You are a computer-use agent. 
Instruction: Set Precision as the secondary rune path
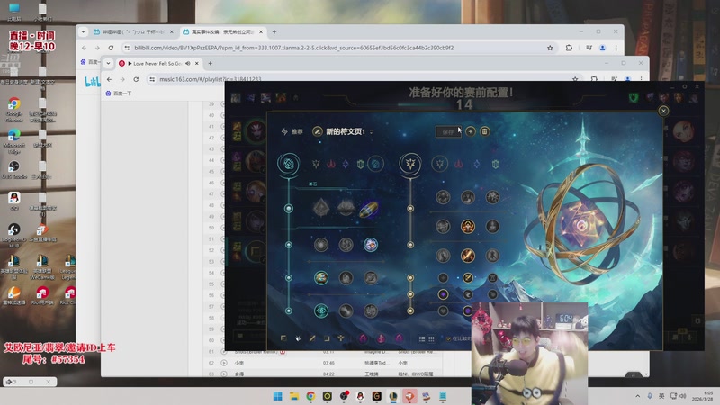coord(440,164)
